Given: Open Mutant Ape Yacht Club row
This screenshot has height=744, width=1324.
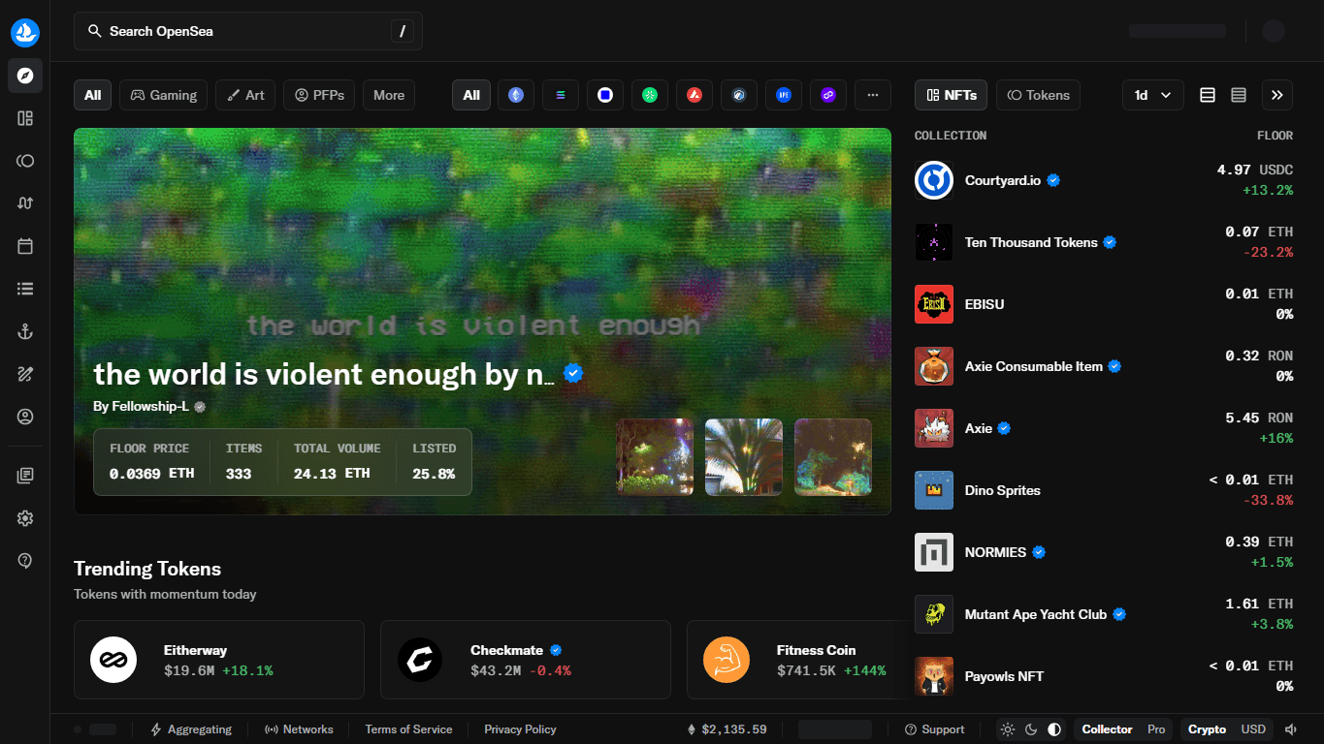Looking at the screenshot, I should tap(1104, 614).
